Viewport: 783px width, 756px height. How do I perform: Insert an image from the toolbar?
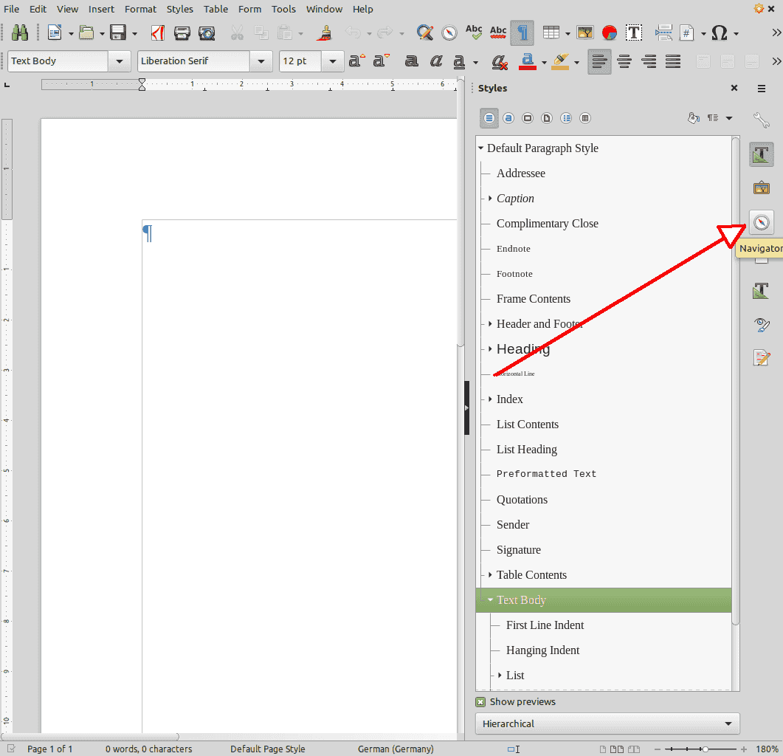click(x=584, y=33)
